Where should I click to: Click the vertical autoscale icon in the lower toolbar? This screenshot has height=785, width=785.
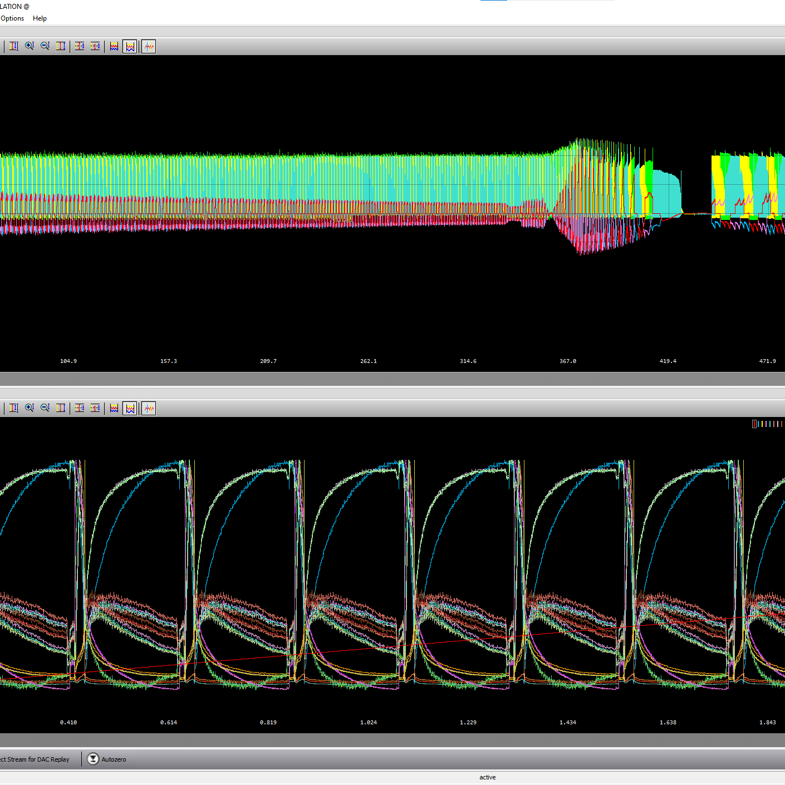click(x=14, y=408)
